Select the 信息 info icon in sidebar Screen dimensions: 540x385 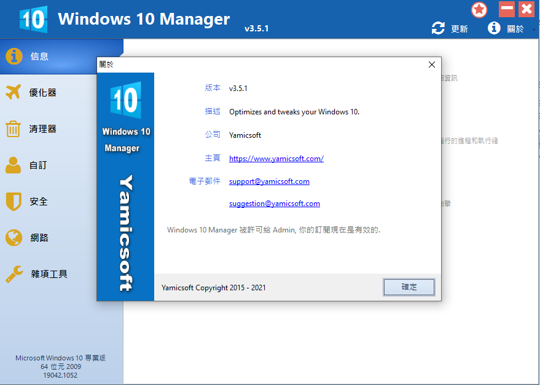[x=14, y=56]
